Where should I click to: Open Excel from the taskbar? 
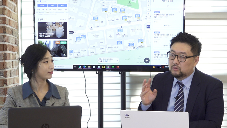point(113,67)
